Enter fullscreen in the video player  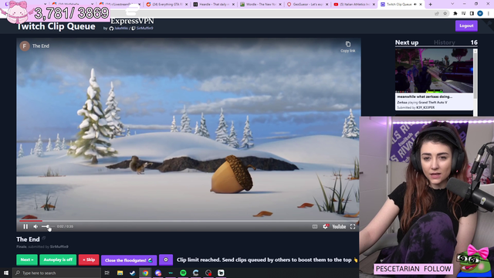[353, 226]
